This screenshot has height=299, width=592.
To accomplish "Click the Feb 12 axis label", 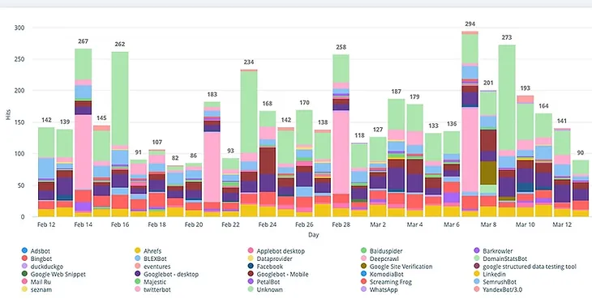I will pos(46,224).
